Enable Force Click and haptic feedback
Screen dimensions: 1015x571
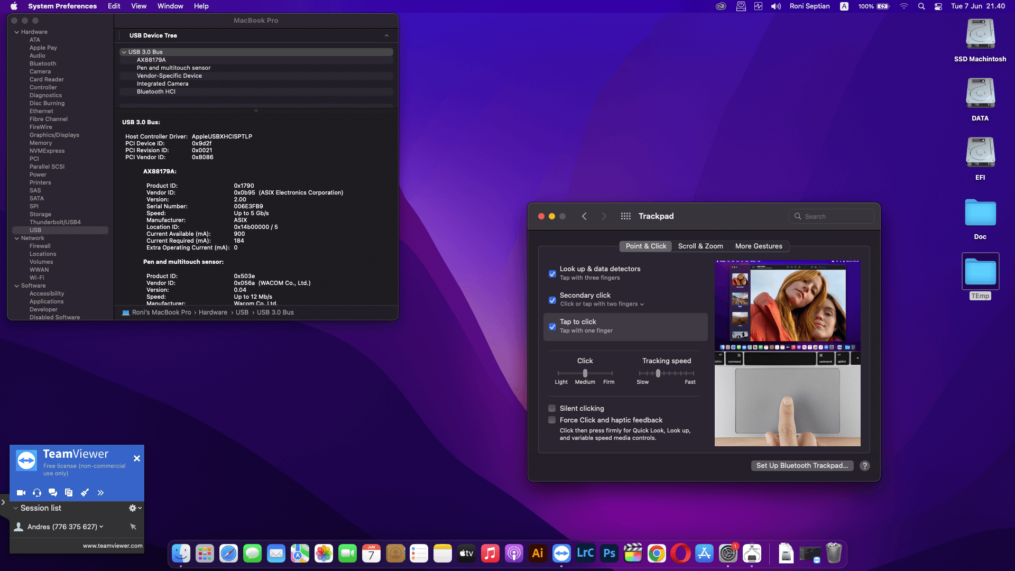point(552,420)
